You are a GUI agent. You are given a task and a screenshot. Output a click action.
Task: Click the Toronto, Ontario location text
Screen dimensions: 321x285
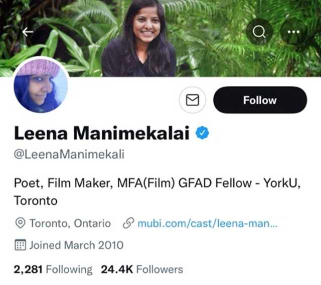pyautogui.click(x=70, y=223)
